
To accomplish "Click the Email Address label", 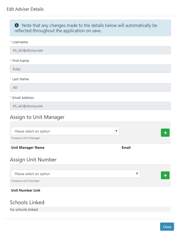I will tap(23, 98).
